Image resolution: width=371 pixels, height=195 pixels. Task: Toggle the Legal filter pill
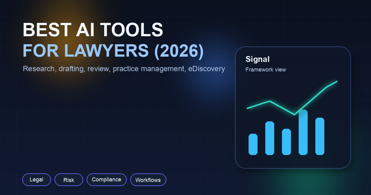click(36, 180)
